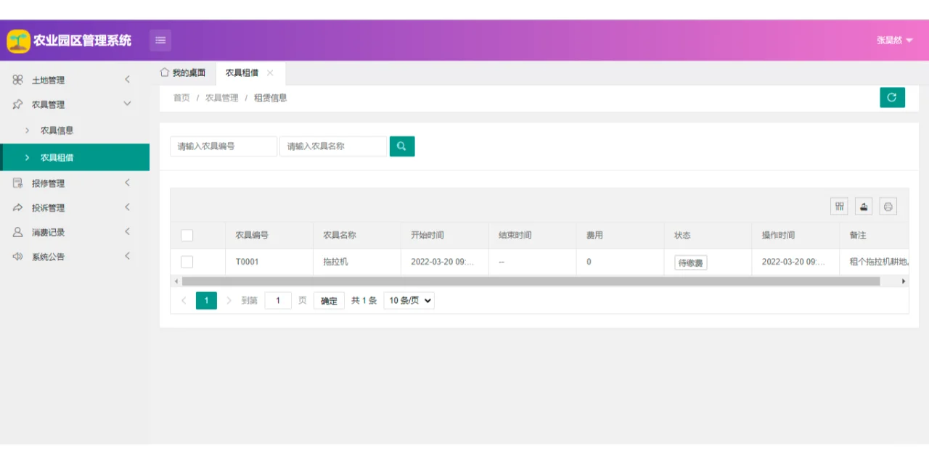Open the 10 条/页 page size dropdown

[409, 300]
